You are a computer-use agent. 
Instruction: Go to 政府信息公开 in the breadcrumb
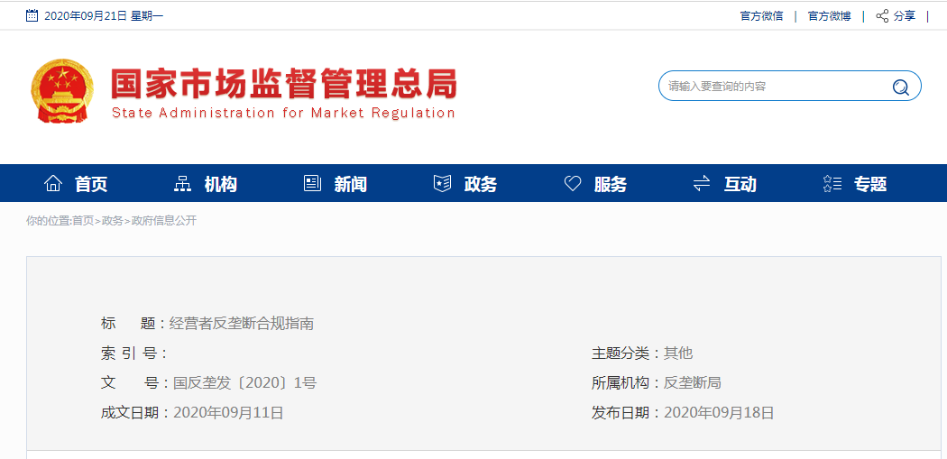click(163, 221)
